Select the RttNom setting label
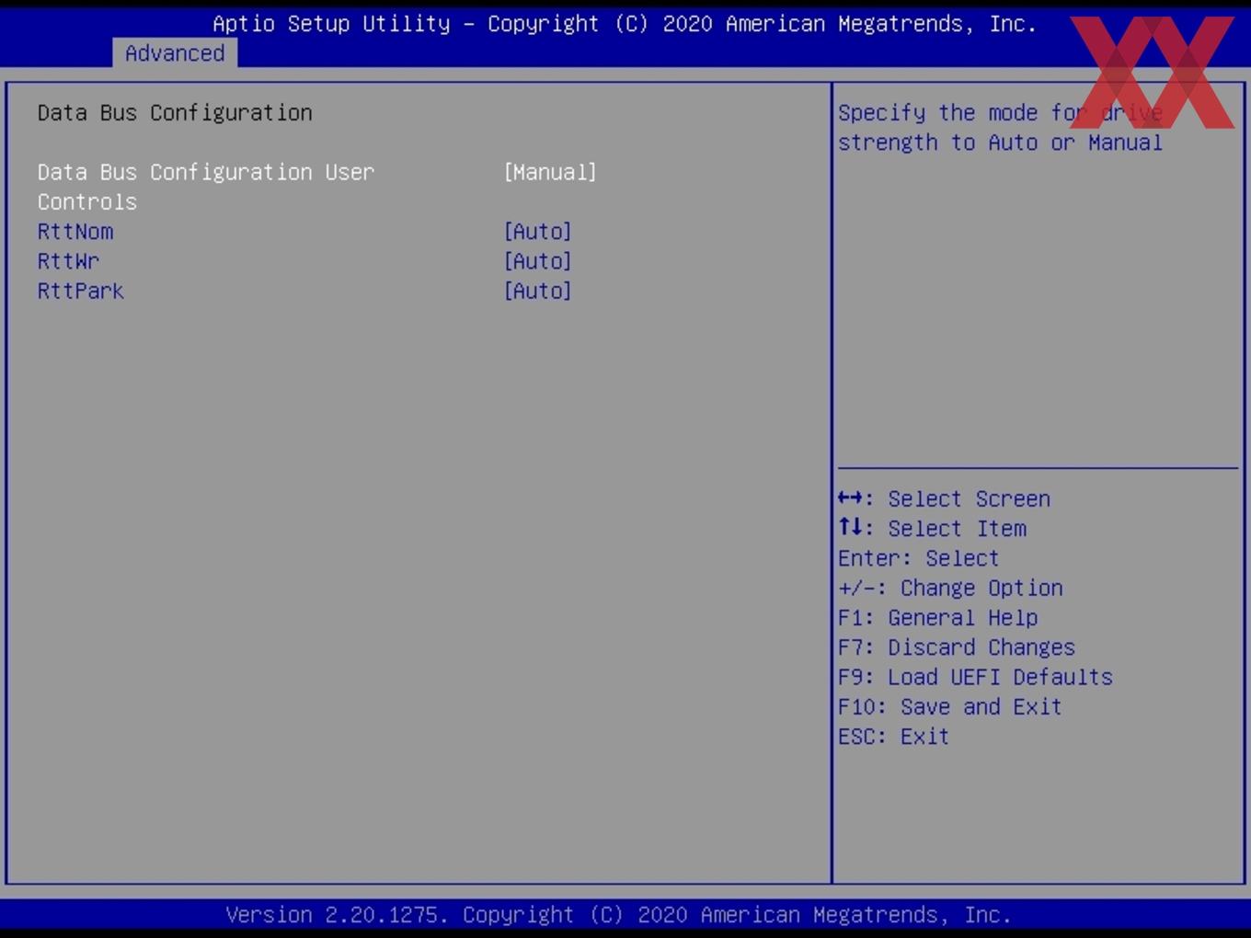This screenshot has height=938, width=1251. (75, 232)
